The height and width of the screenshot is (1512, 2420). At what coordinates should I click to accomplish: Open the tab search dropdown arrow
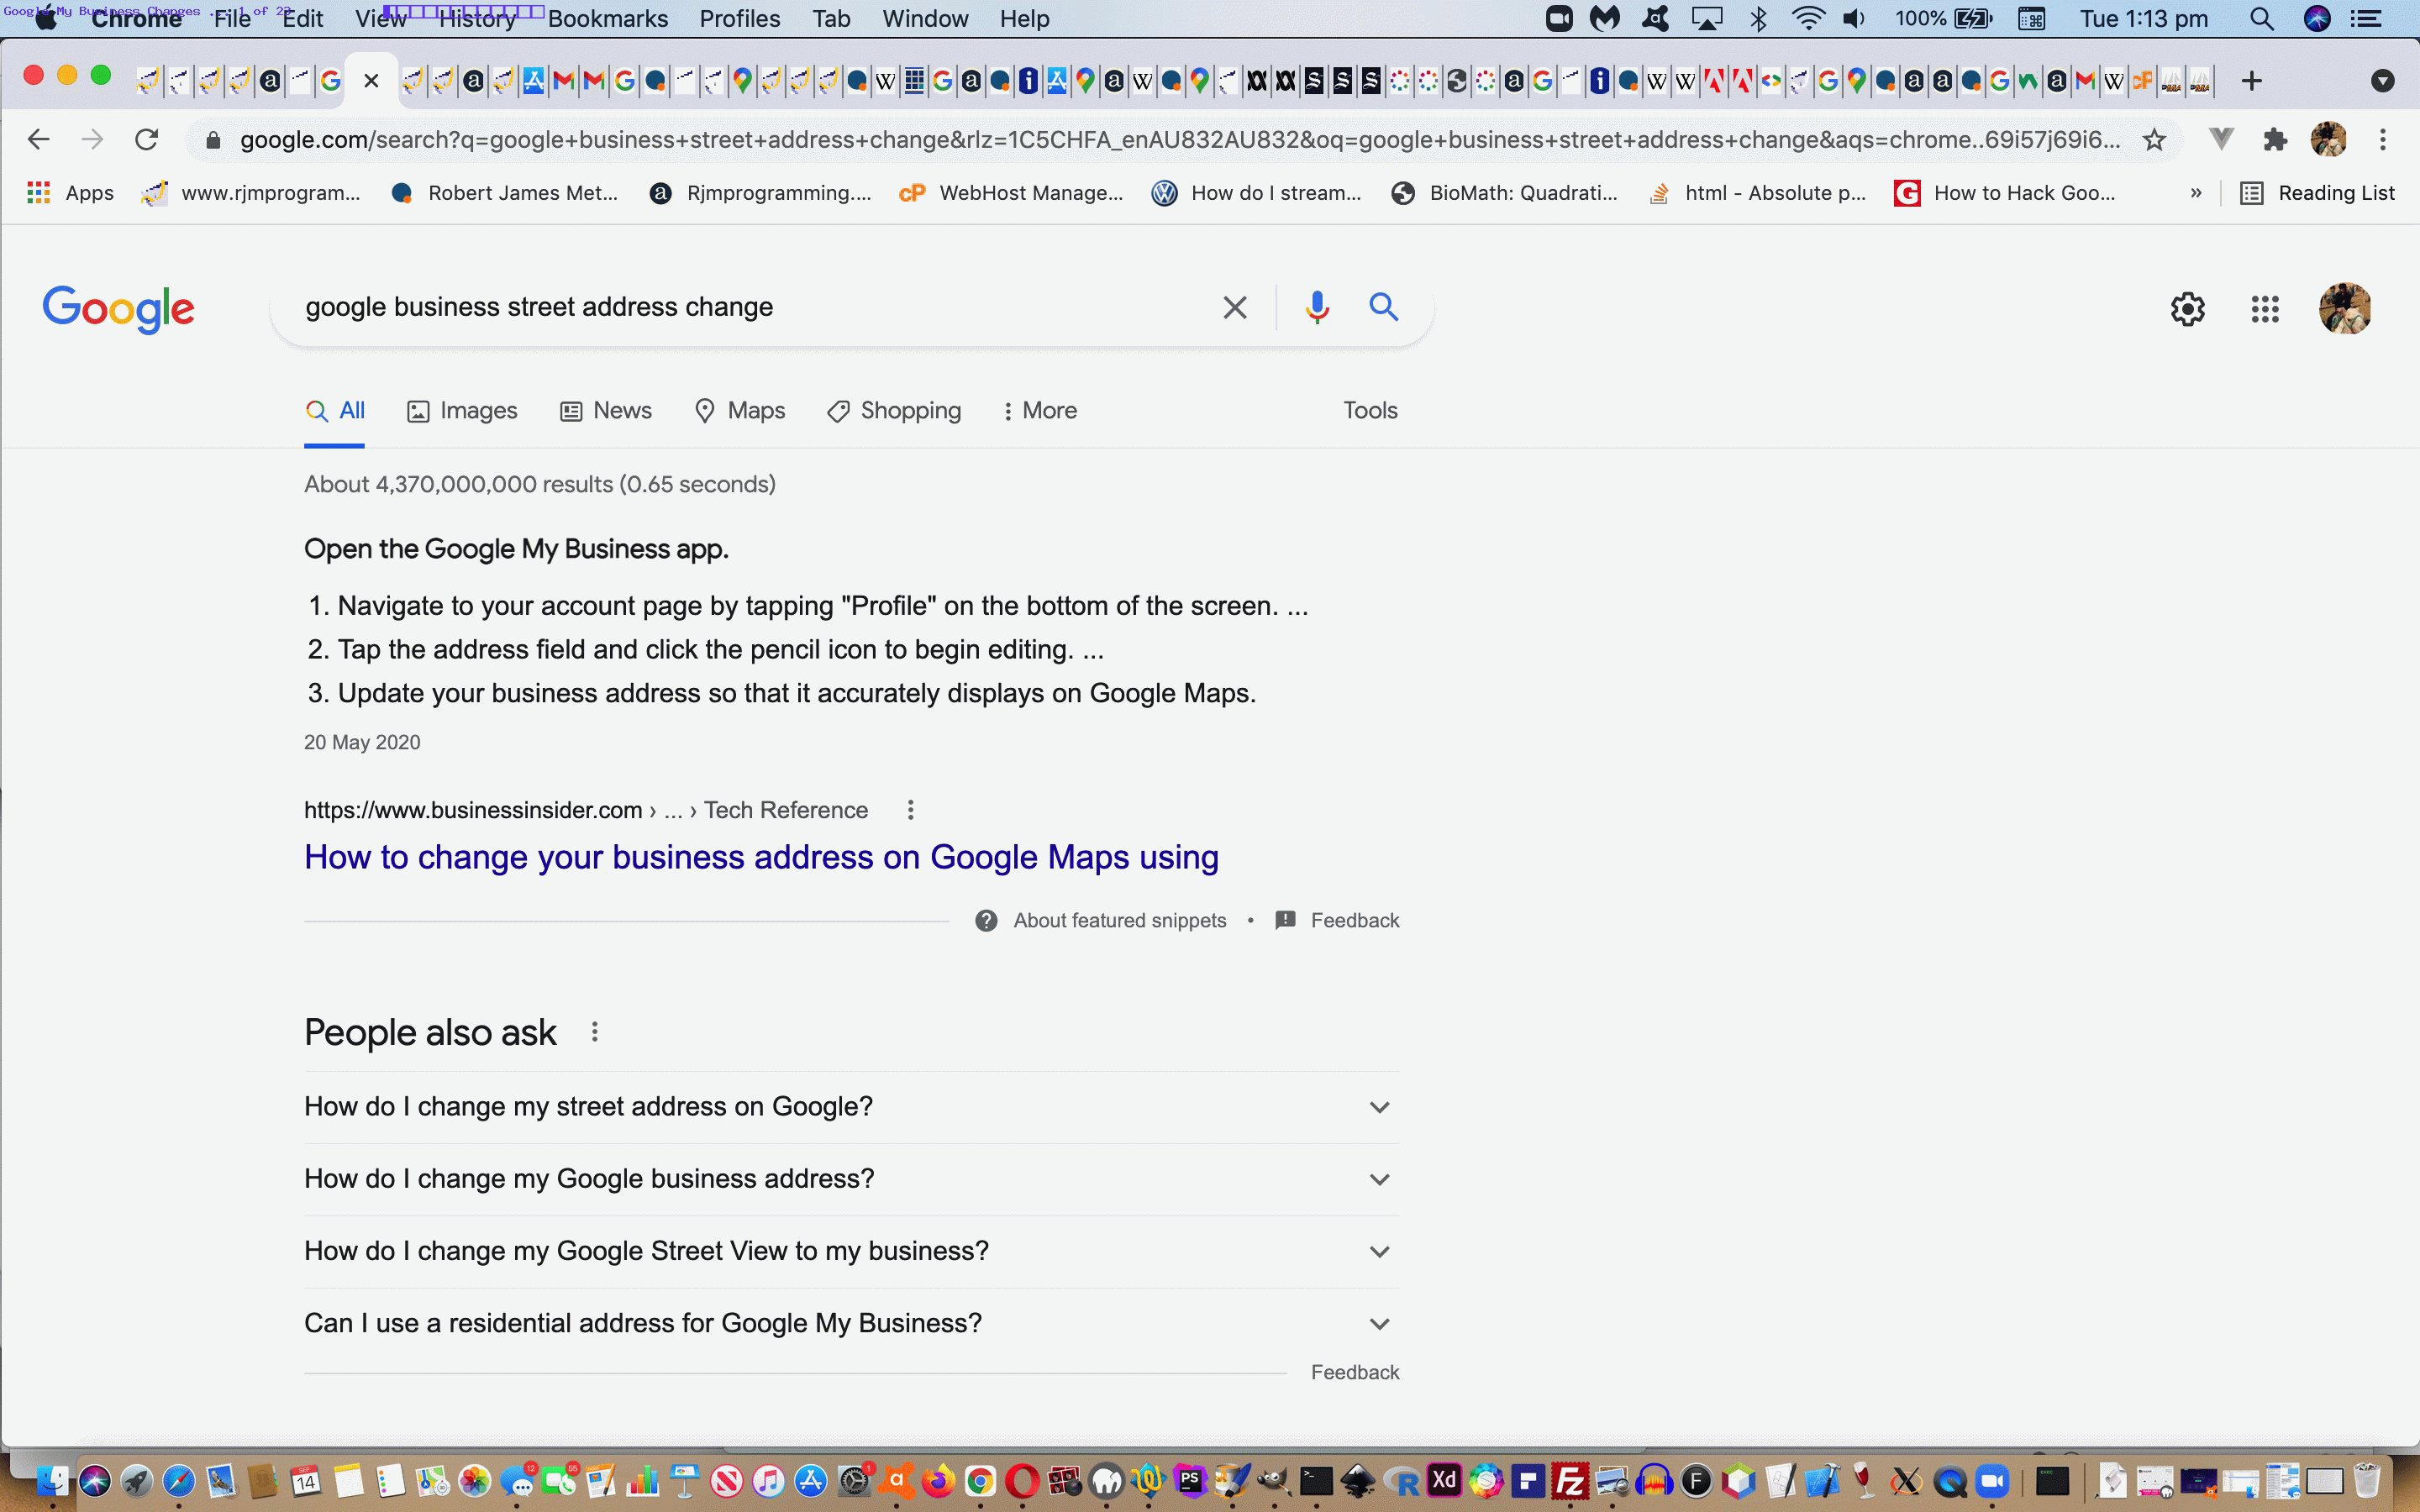(x=2383, y=81)
